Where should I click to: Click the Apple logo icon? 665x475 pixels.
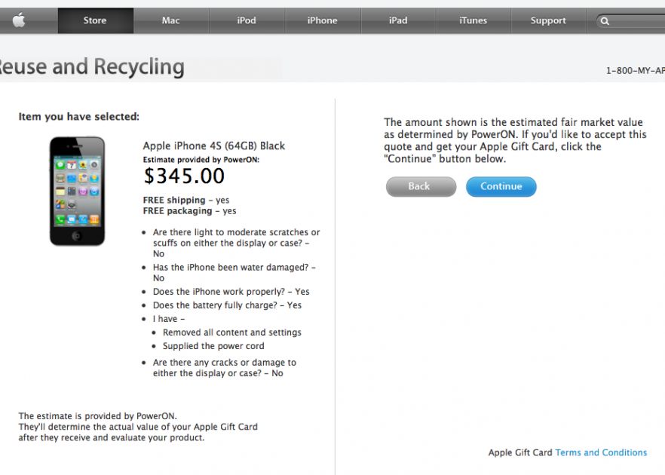[19, 21]
